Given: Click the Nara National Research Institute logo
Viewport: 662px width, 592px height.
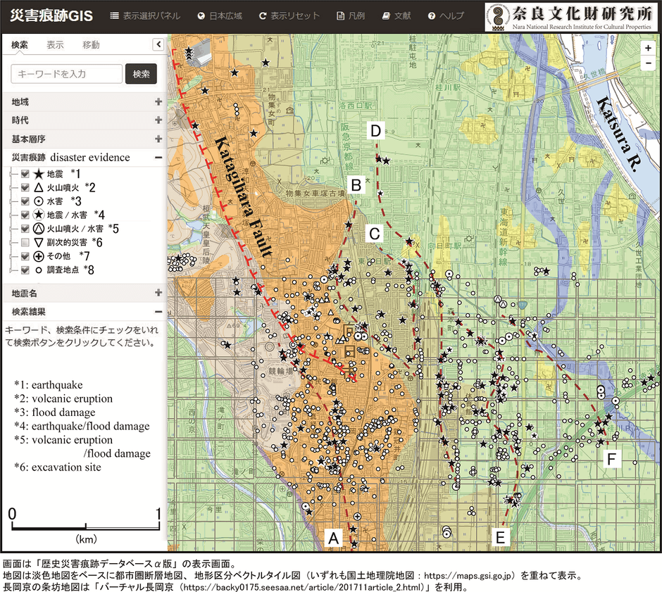Looking at the screenshot, I should coord(570,15).
